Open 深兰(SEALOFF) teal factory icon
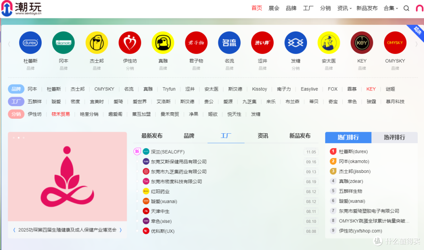This screenshot has width=424, height=250. click(146, 152)
